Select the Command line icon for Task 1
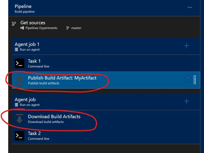Image resolution: width=204 pixels, height=153 pixels. (x=20, y=63)
